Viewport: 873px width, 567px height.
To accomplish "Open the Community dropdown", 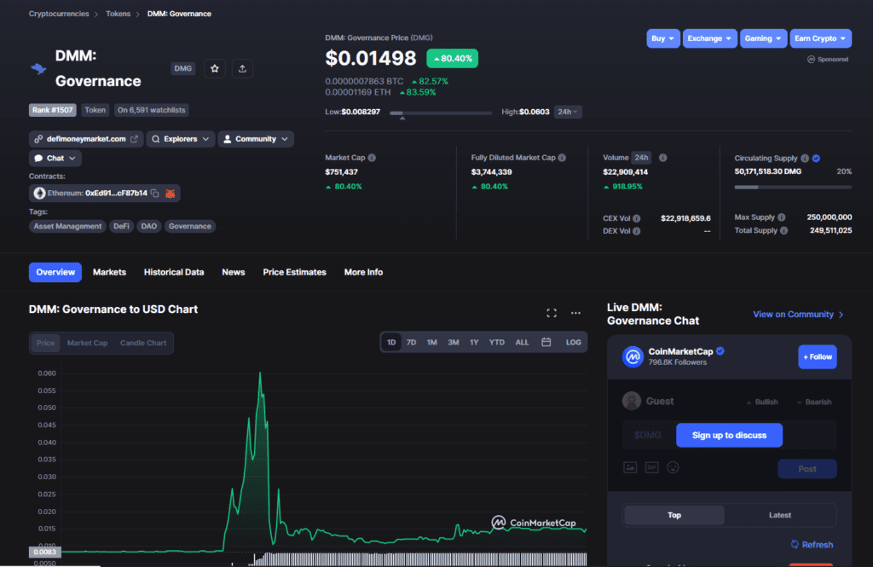I will pos(256,139).
